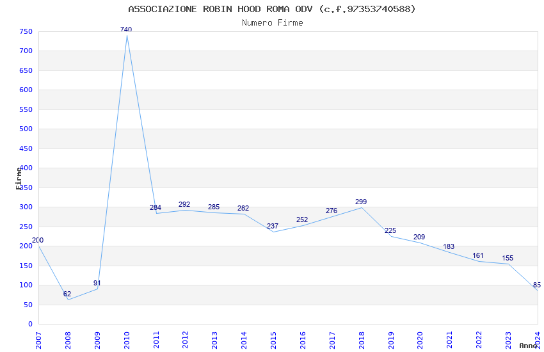Click the x-axis year 2014
The width and height of the screenshot is (544, 352).
tap(244, 340)
